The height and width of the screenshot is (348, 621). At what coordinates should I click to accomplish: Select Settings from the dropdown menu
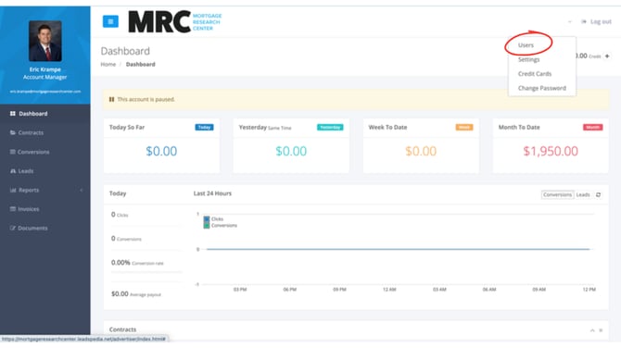click(x=528, y=59)
